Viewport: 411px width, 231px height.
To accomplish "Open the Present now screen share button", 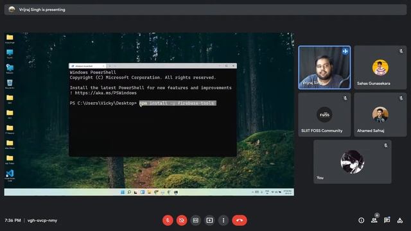I will 209,220.
